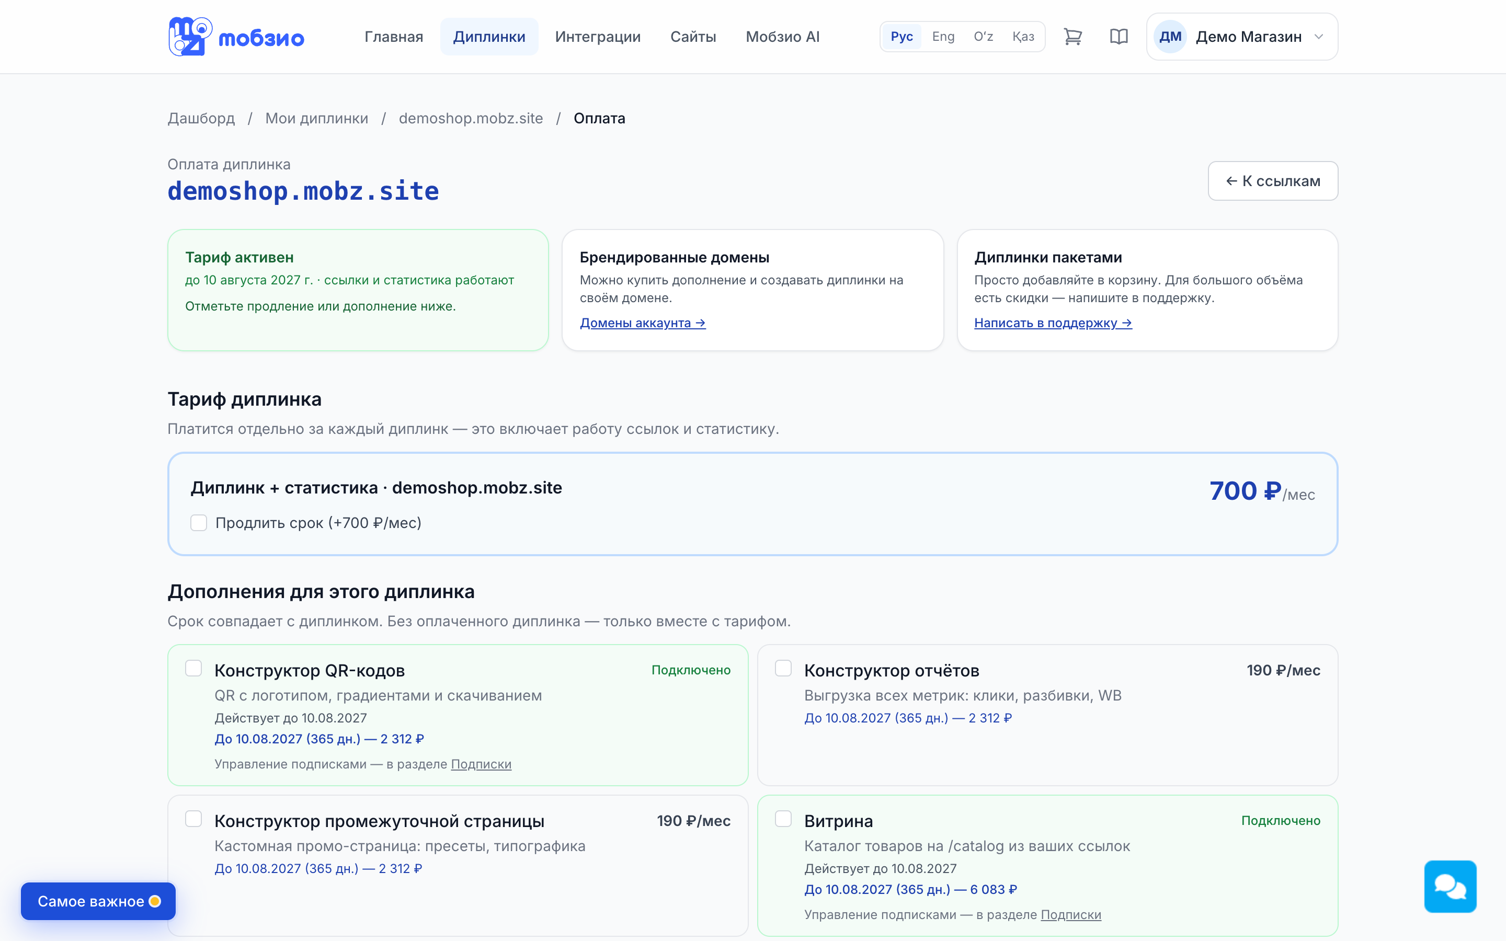Viewport: 1506px width, 941px height.
Task: Go to Главная in navigation
Action: click(394, 37)
